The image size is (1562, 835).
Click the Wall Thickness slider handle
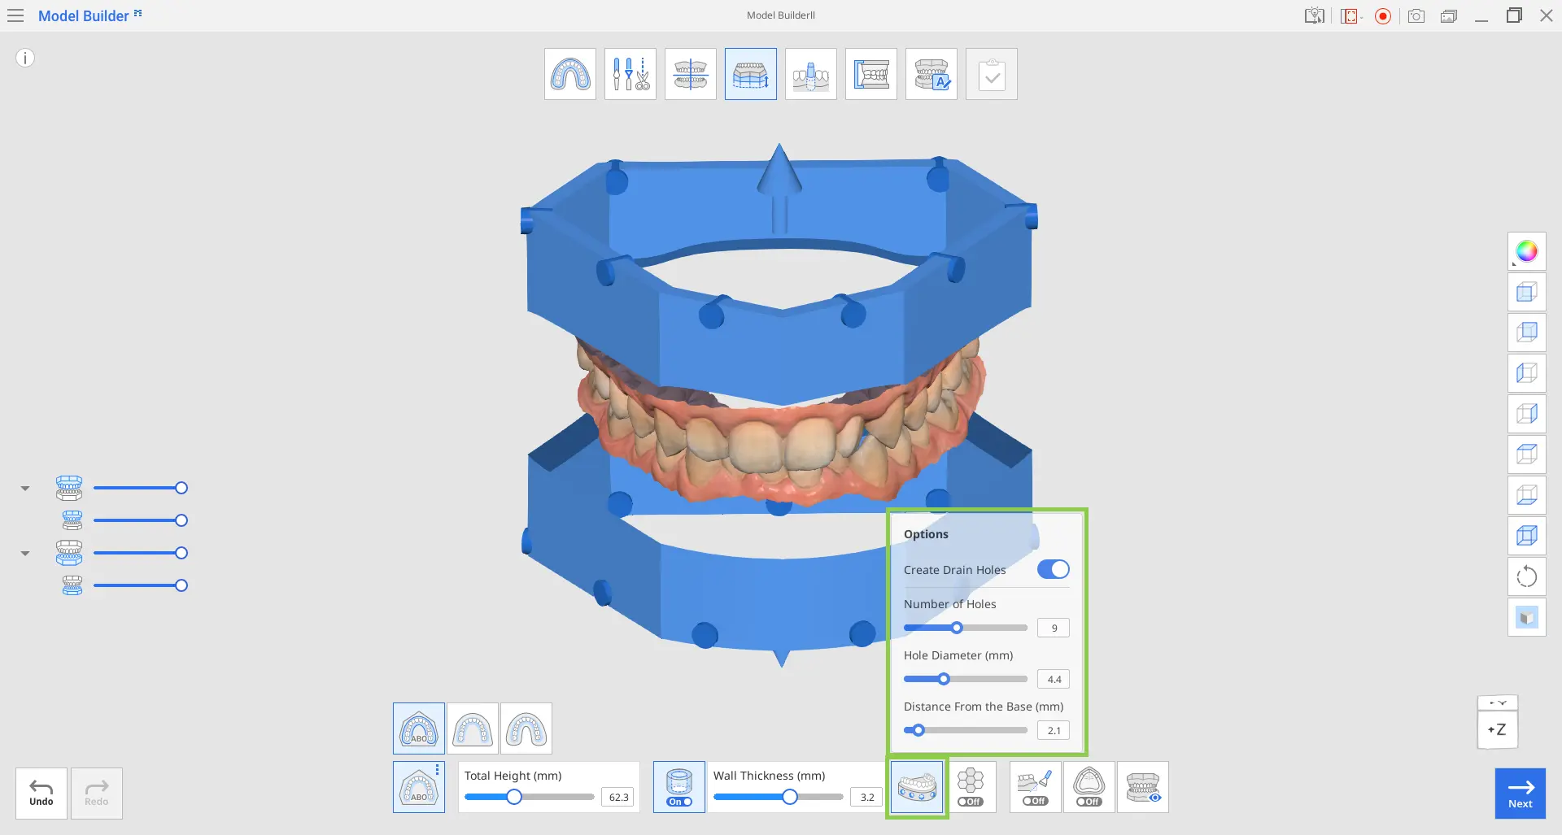(x=789, y=797)
